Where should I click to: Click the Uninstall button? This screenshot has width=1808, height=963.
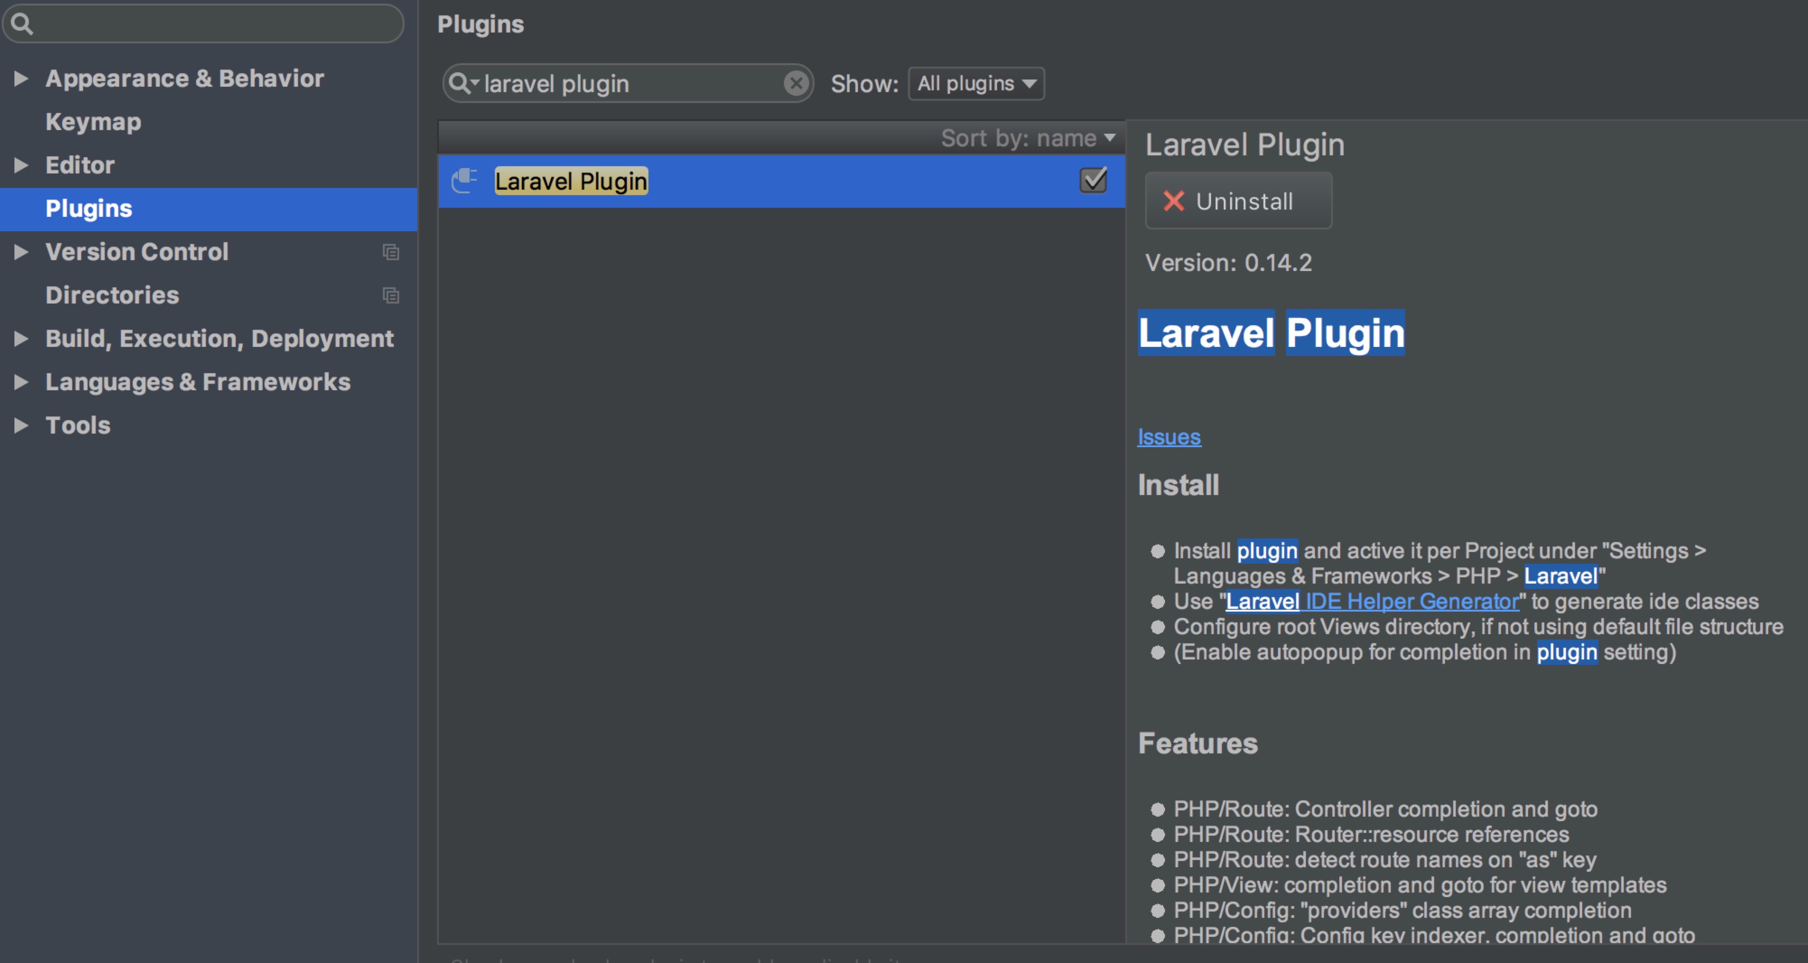tap(1238, 201)
